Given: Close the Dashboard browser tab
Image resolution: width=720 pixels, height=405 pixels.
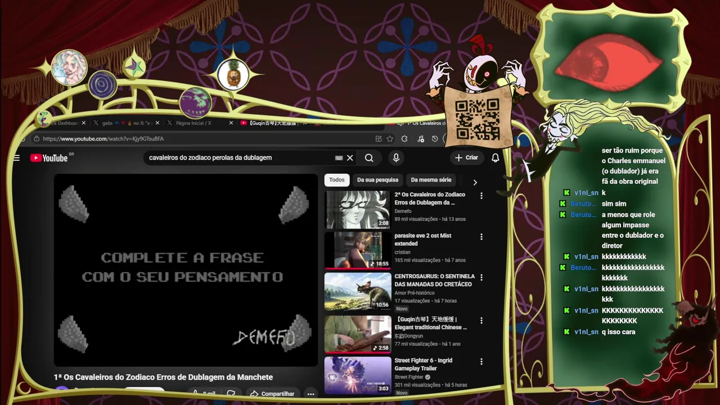Looking at the screenshot, I should point(84,123).
